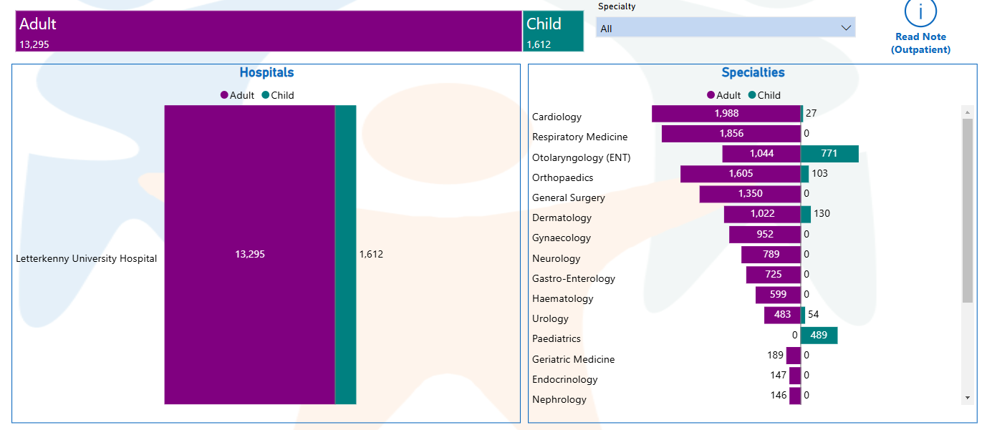Viewport: 987px width, 430px height.
Task: Select the Otolaryngology (ENT) child bar 771
Action: click(x=829, y=154)
